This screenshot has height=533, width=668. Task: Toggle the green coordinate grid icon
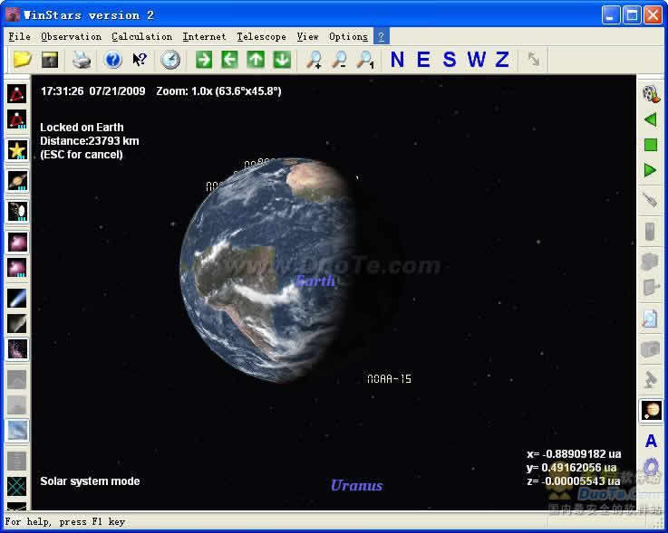point(17,486)
